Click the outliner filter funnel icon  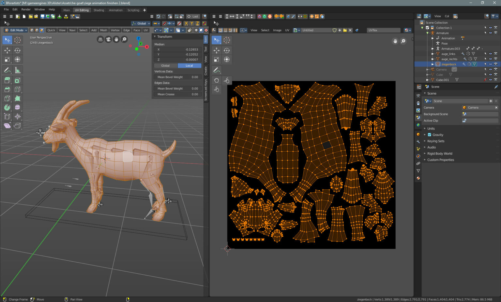pyautogui.click(x=494, y=16)
